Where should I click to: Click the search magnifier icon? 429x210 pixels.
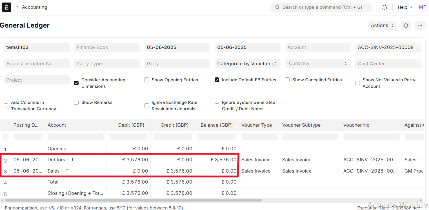click(x=277, y=7)
